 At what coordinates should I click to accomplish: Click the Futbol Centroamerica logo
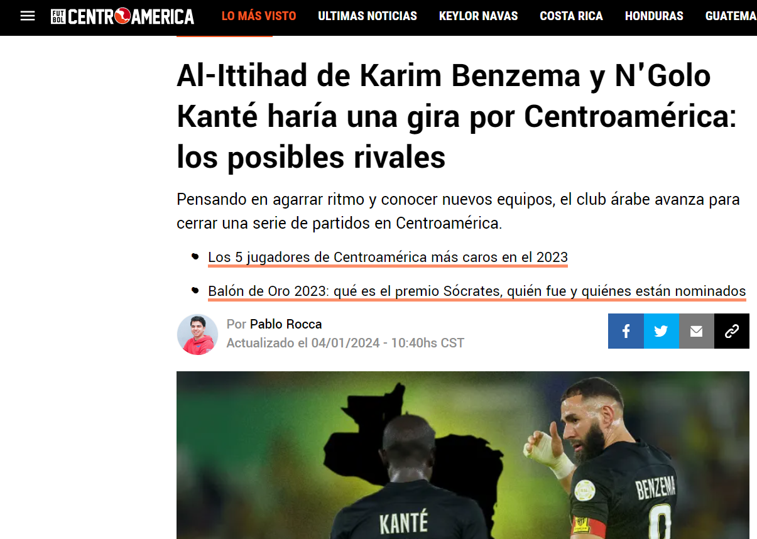pos(123,16)
